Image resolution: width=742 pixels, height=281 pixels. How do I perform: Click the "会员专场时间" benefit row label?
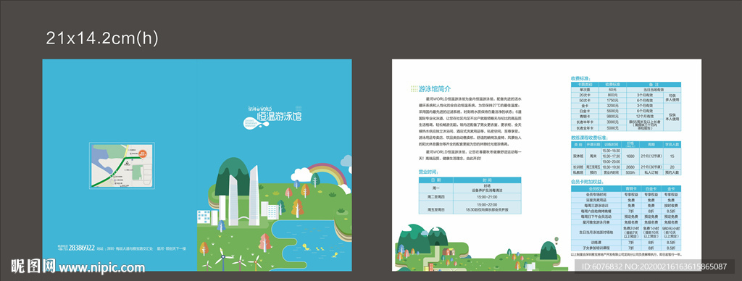(596, 194)
